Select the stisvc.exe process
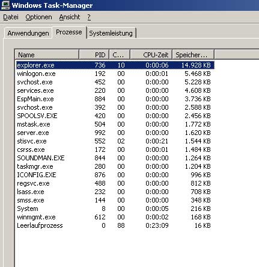 115,141
